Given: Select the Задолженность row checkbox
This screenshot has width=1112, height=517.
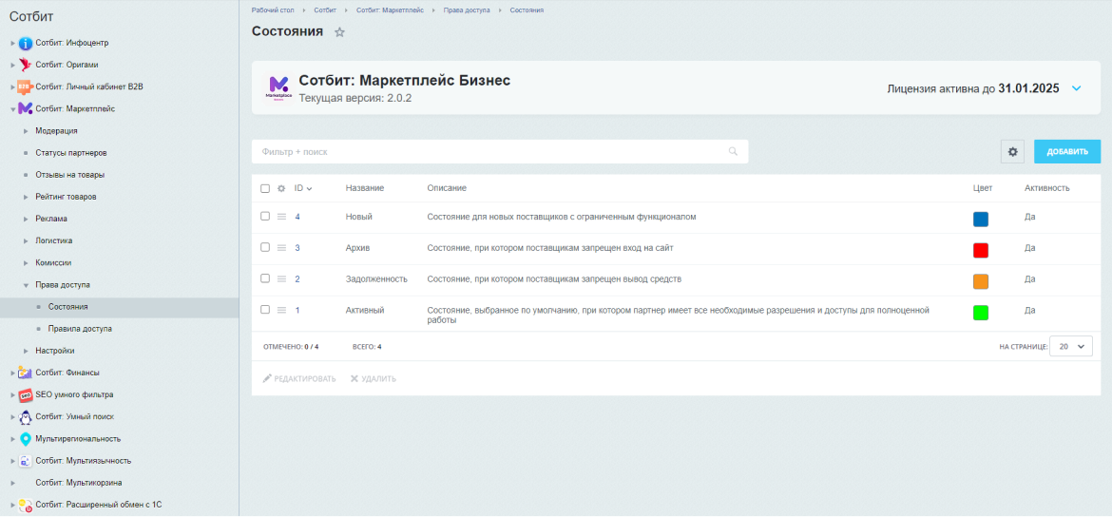Looking at the screenshot, I should click(265, 278).
